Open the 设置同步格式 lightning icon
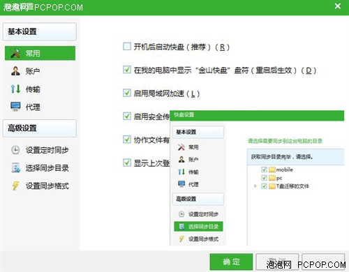This screenshot has width=349, height=272. (15, 186)
